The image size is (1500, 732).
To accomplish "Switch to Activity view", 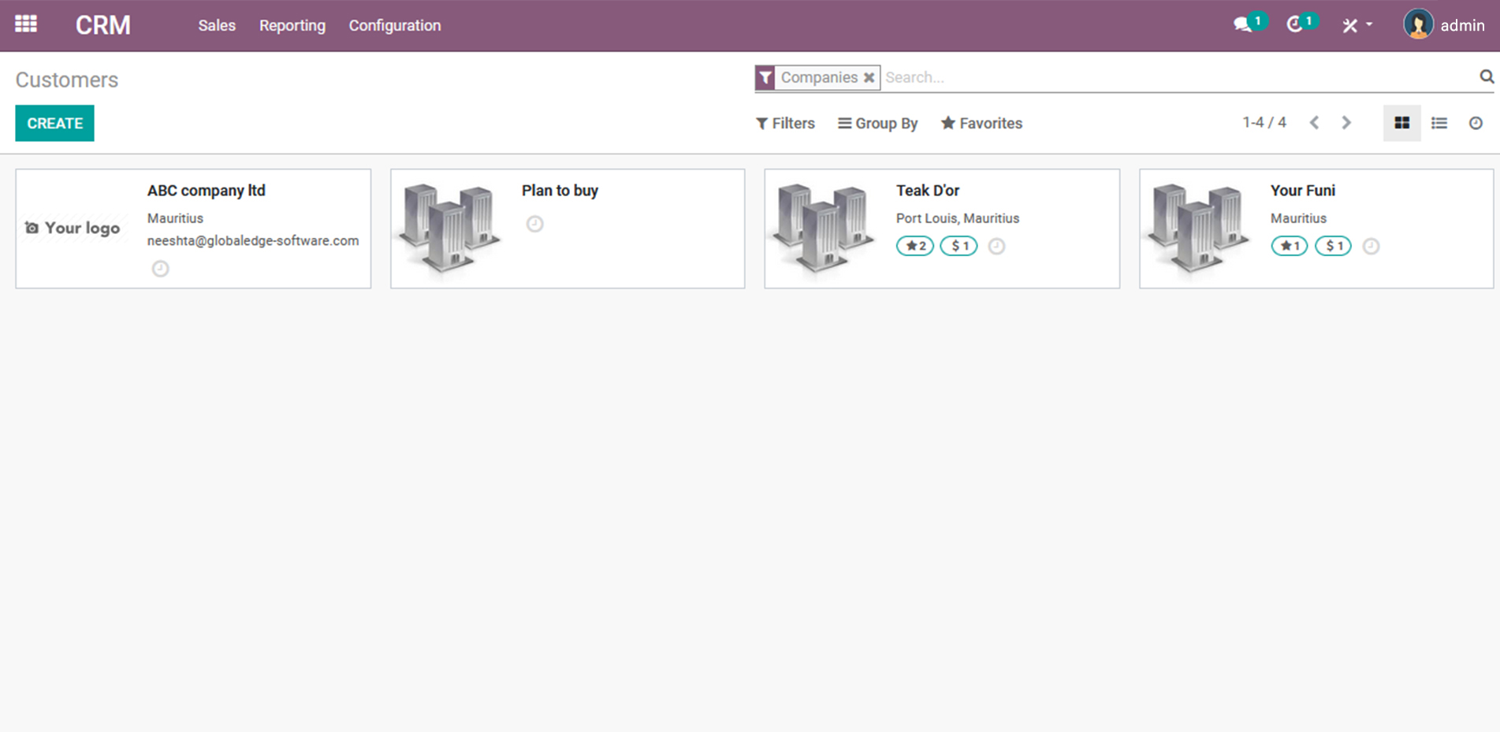I will (x=1476, y=123).
